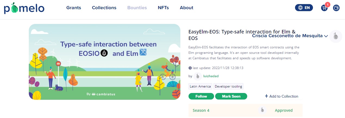
Task: Select the Latin America tag
Action: 200,86
